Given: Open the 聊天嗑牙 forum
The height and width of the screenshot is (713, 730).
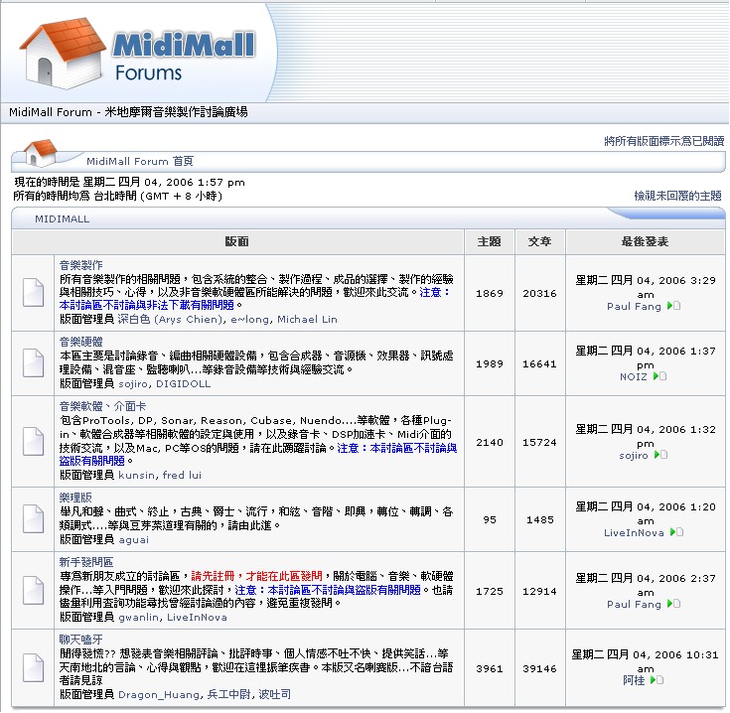Looking at the screenshot, I should (80, 640).
